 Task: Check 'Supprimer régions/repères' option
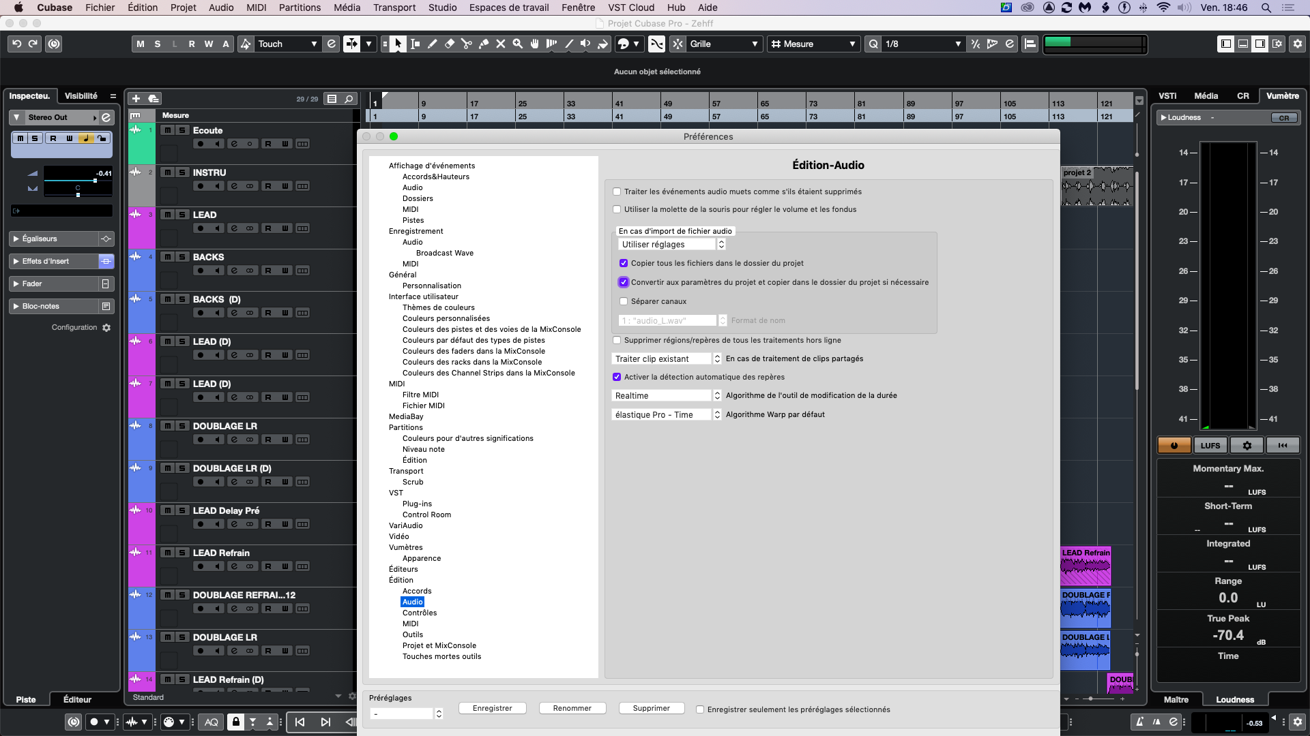click(x=617, y=340)
